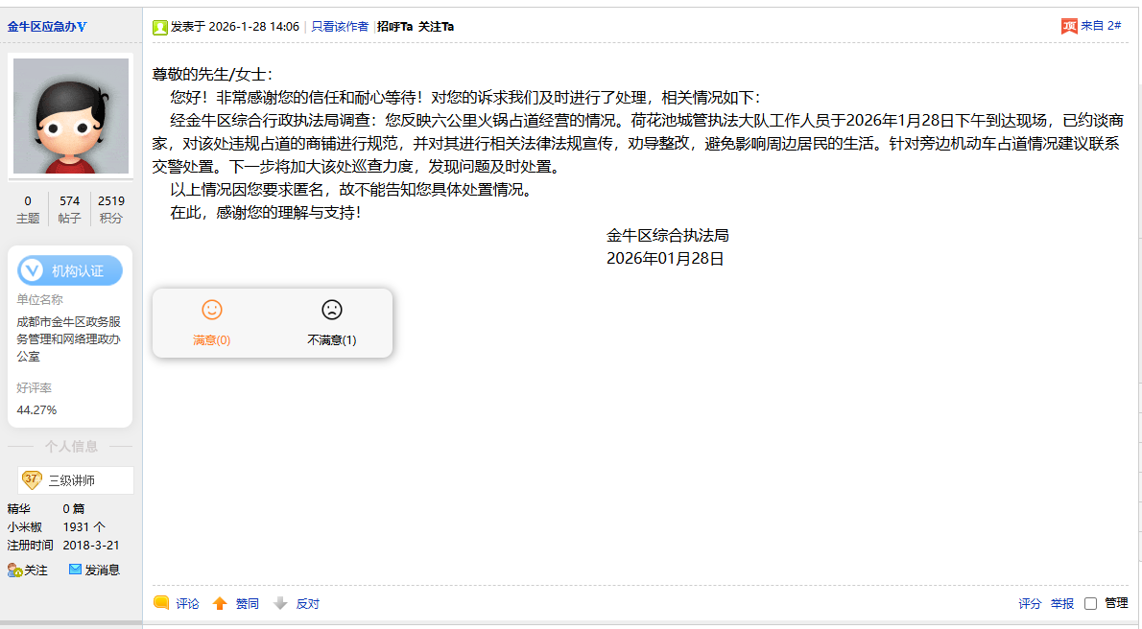
Task: Click the message envelope icon
Action: coord(76,570)
